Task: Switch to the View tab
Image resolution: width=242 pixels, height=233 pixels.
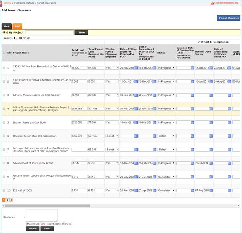Action: (7, 26)
